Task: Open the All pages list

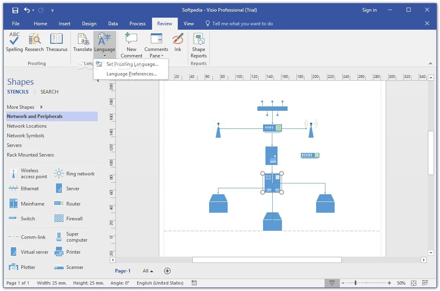Action: pyautogui.click(x=148, y=271)
